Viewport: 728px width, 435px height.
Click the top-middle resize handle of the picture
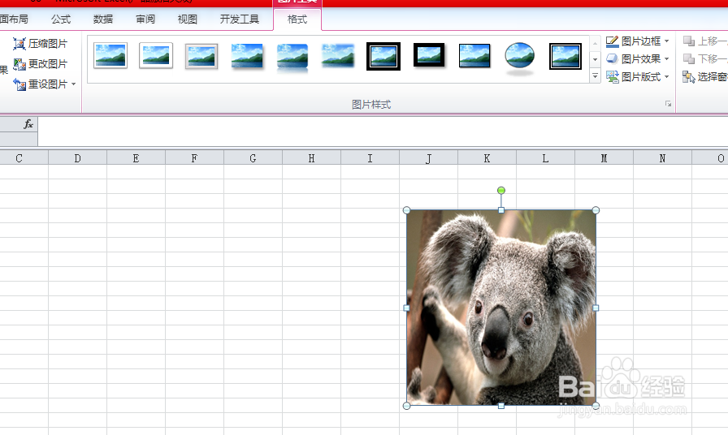tap(501, 210)
